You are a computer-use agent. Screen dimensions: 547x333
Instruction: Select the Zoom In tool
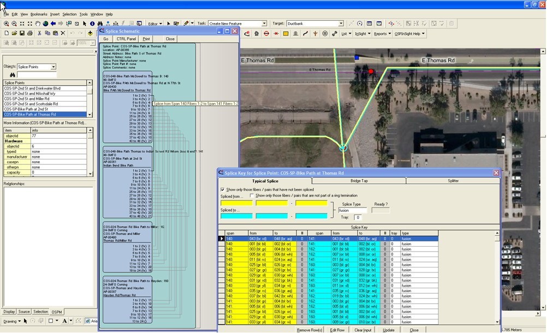point(7,23)
